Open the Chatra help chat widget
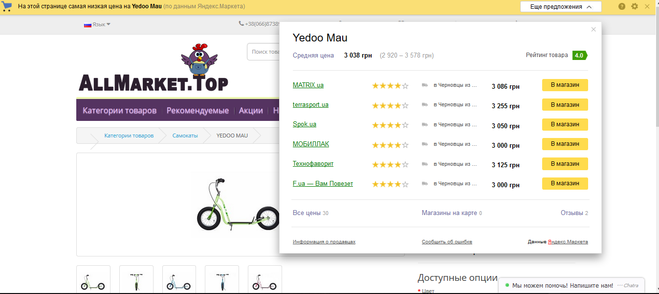The height and width of the screenshot is (294, 659). coord(571,285)
